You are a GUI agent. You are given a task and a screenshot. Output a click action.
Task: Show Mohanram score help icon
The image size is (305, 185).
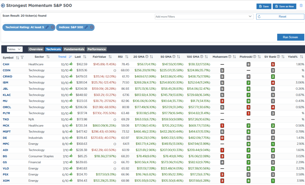click(x=230, y=57)
